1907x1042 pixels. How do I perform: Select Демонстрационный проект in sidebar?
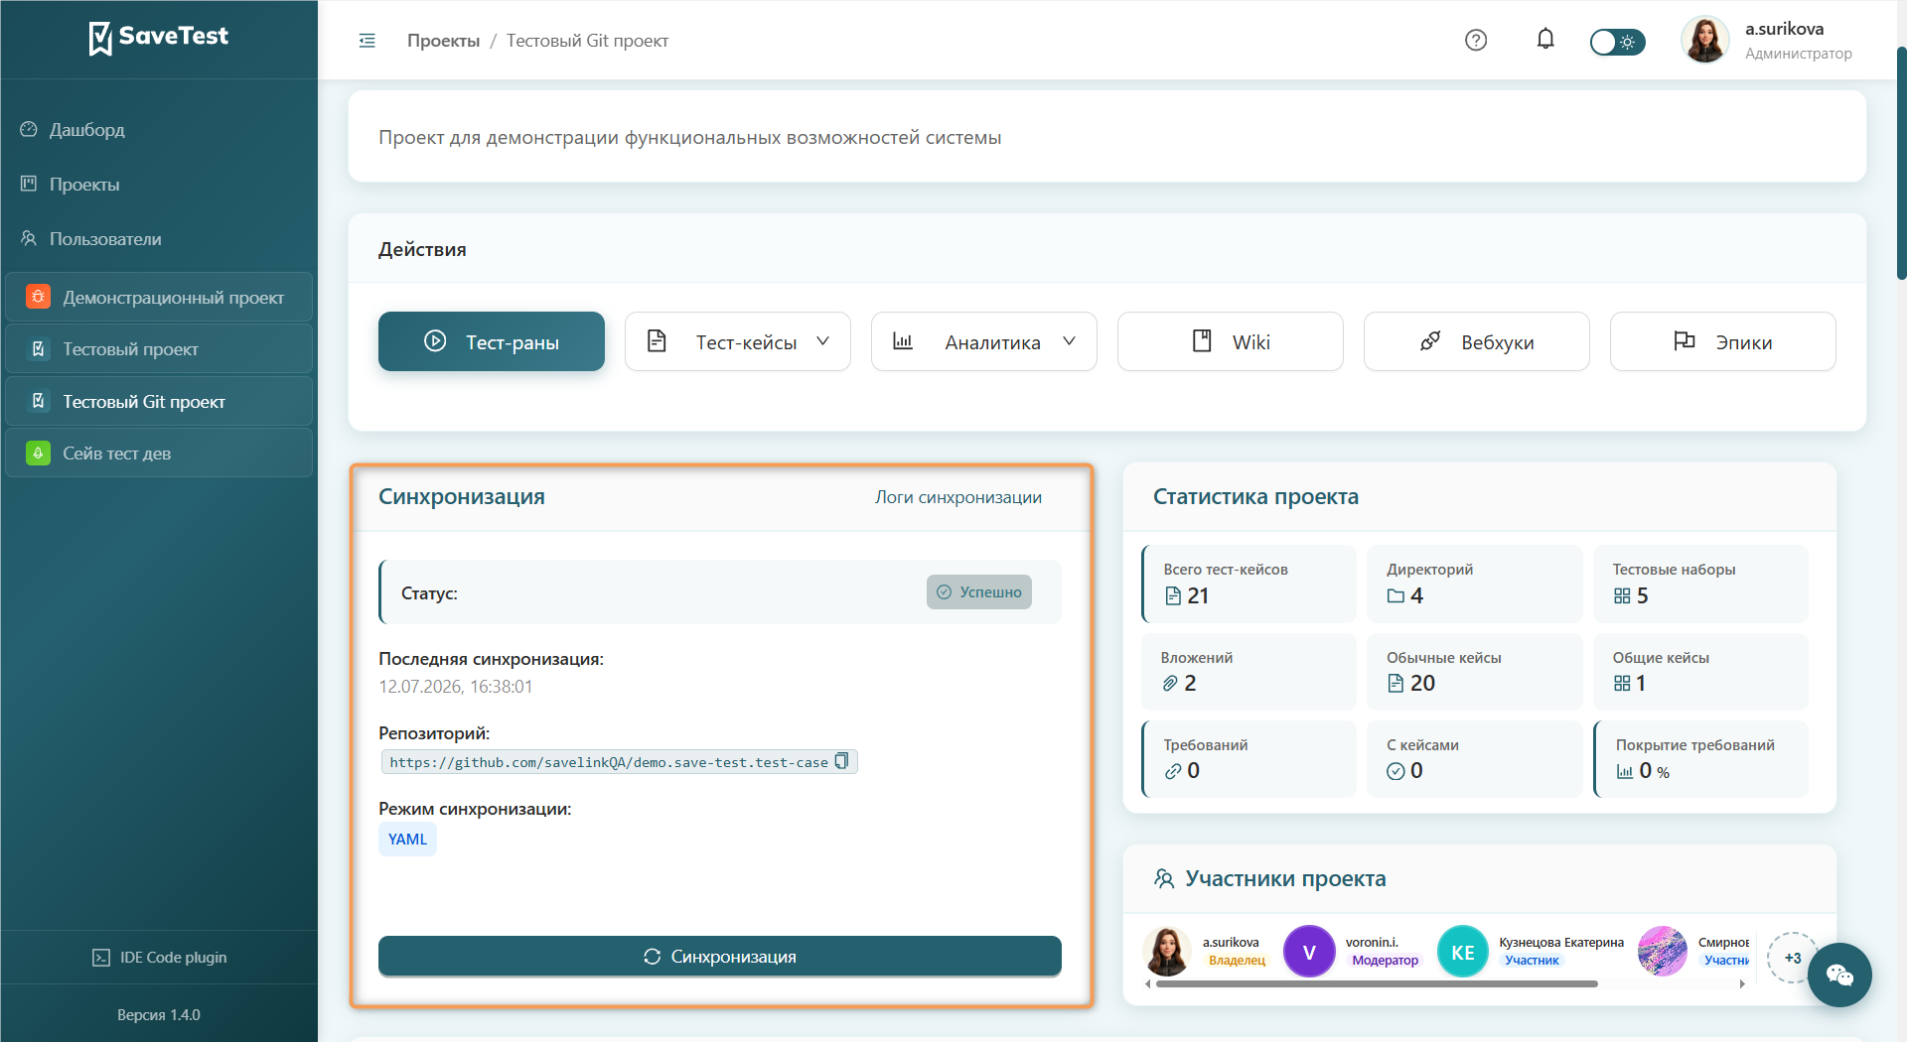click(159, 297)
